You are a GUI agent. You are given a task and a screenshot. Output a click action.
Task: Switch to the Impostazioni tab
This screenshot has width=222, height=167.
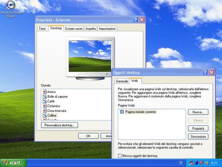click(x=107, y=28)
